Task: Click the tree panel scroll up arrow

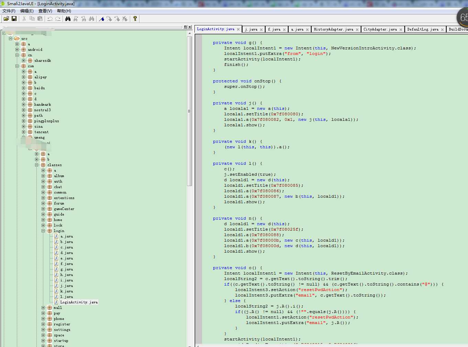Action: point(189,33)
